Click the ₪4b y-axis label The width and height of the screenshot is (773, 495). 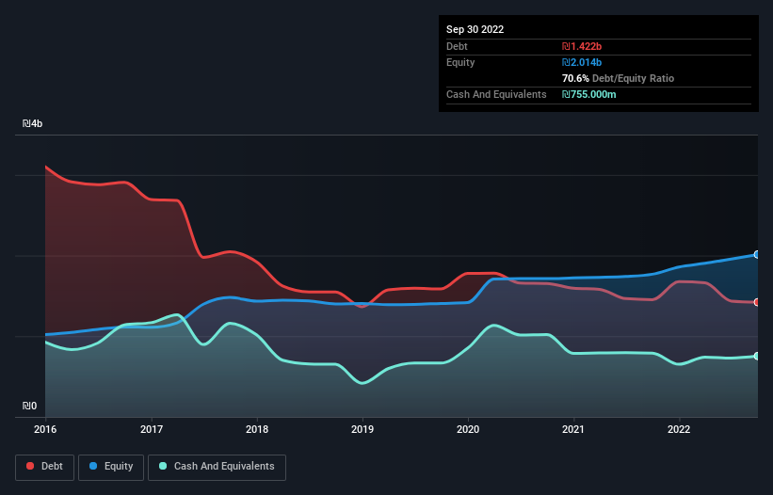33,123
